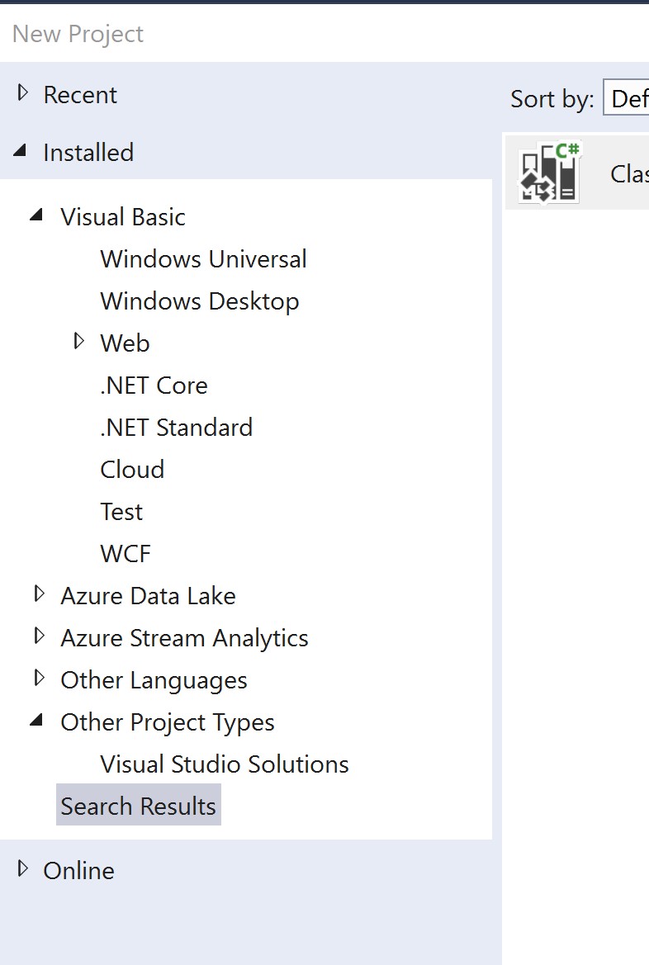Expand the Other Languages category
This screenshot has height=965, width=649.
click(39, 678)
